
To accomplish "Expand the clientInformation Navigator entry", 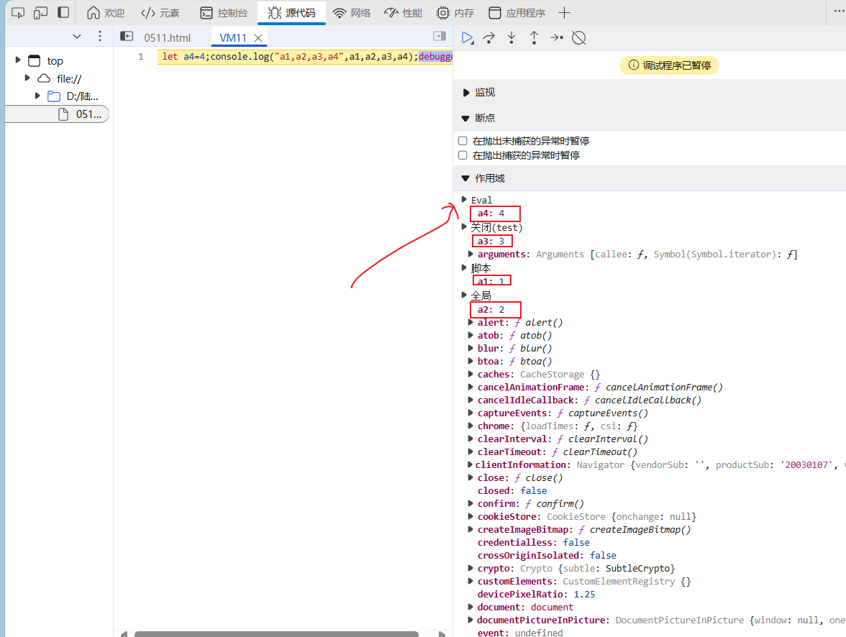I will [470, 464].
